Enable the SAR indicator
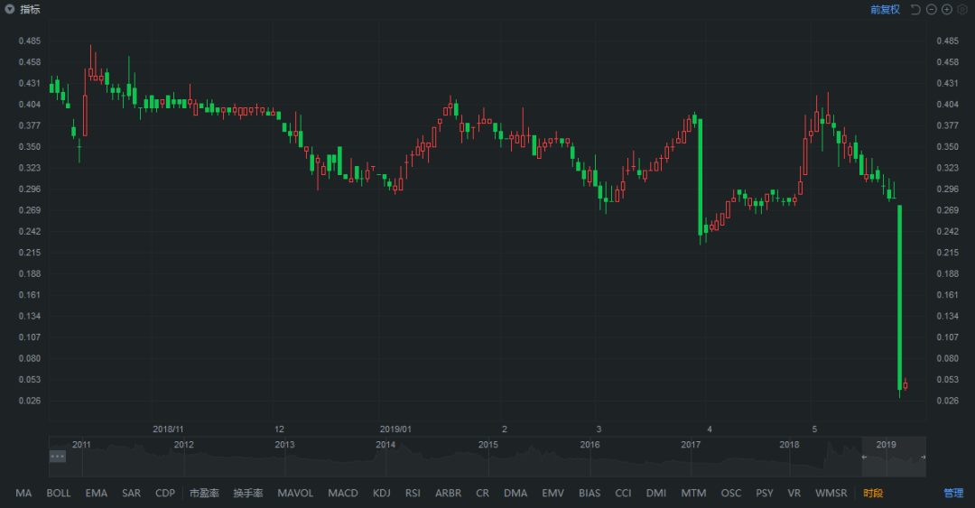The image size is (975, 508). click(131, 493)
